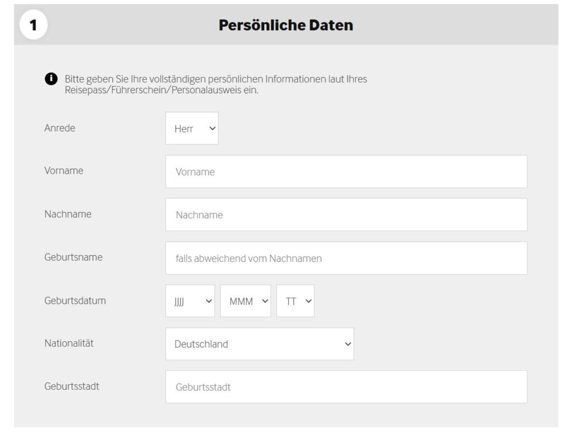Screen dimensions: 572x440
Task: Open the birth year JJJJ dropdown
Action: 190,301
